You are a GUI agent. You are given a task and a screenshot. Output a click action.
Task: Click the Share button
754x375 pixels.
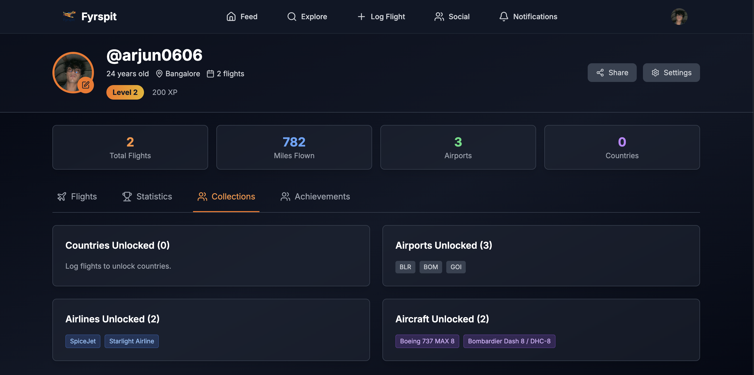(x=612, y=73)
